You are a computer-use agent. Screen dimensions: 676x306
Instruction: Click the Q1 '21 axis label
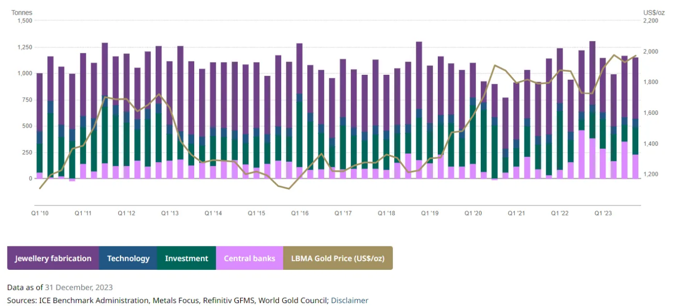[x=517, y=214]
